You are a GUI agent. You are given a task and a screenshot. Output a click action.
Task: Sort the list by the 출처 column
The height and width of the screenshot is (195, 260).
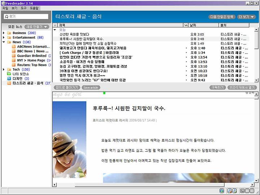[x=234, y=25]
